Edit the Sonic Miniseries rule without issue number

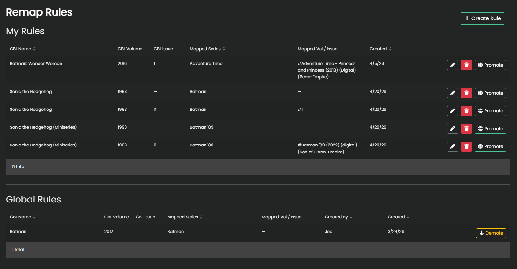point(453,129)
